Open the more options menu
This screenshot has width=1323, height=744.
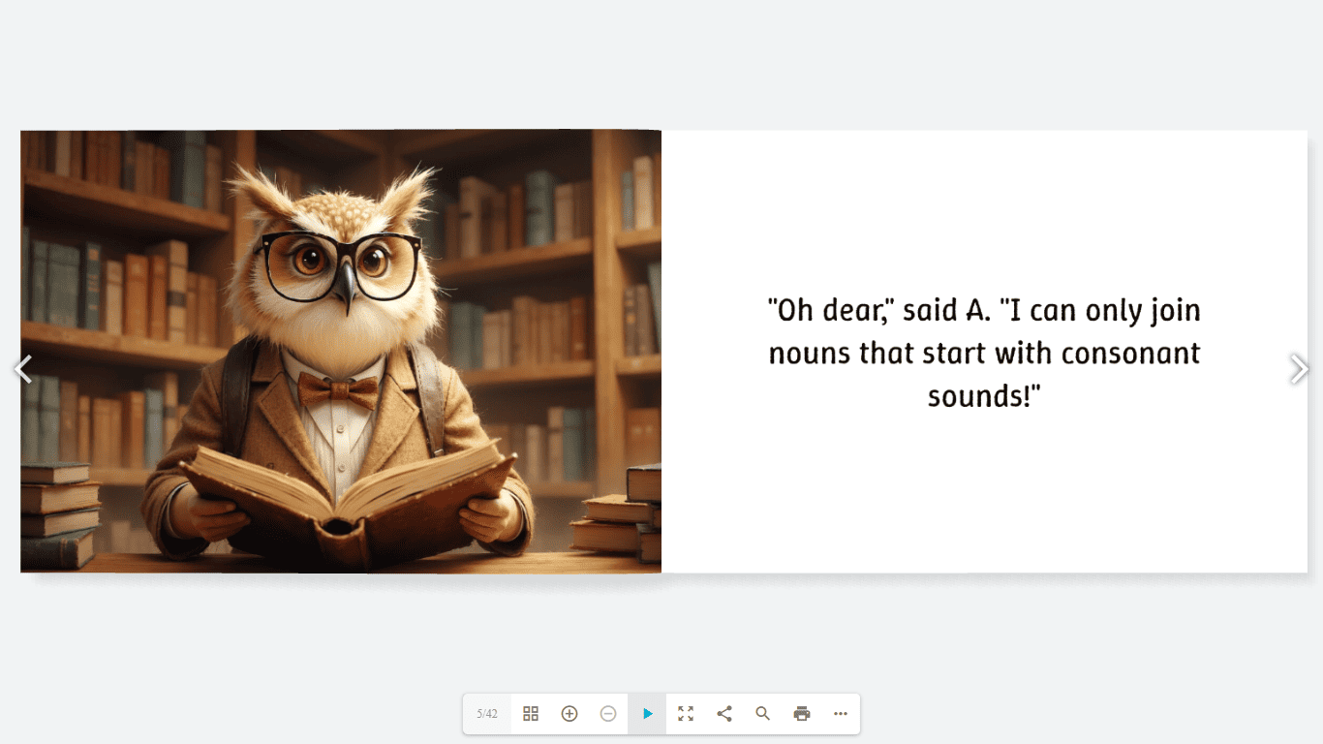tap(841, 714)
